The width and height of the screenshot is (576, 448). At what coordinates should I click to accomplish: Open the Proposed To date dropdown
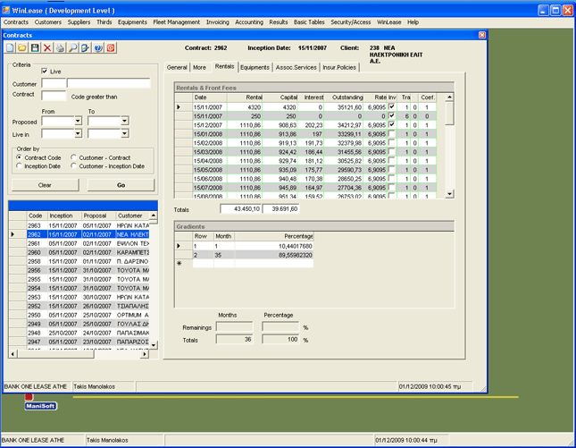[x=124, y=121]
